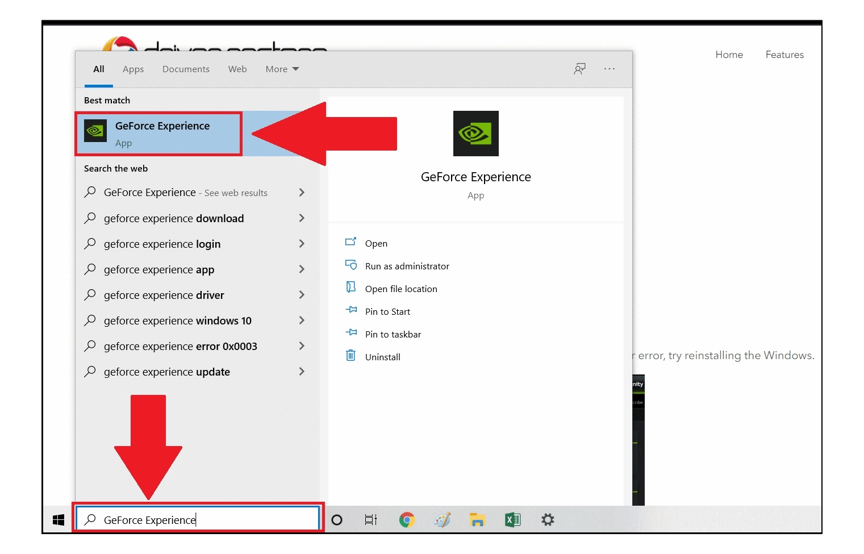Expand arrow for geforce experience update
Screen dimensions: 864x554
coord(302,372)
